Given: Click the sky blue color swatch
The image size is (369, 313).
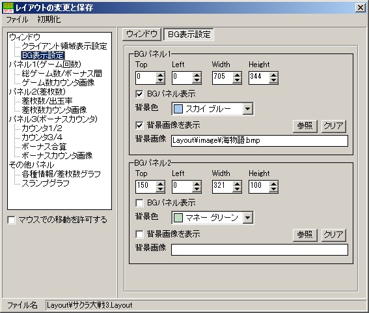Looking at the screenshot, I should (178, 109).
